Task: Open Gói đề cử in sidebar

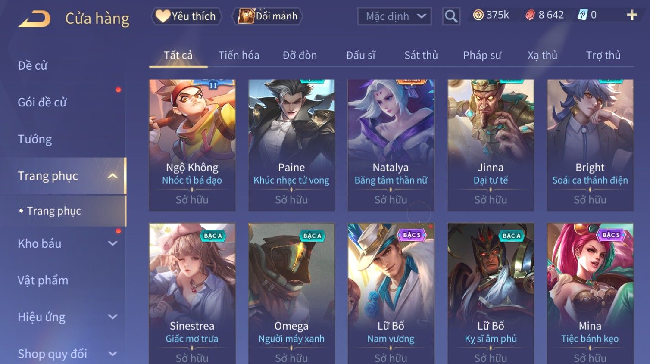Action: coord(42,102)
